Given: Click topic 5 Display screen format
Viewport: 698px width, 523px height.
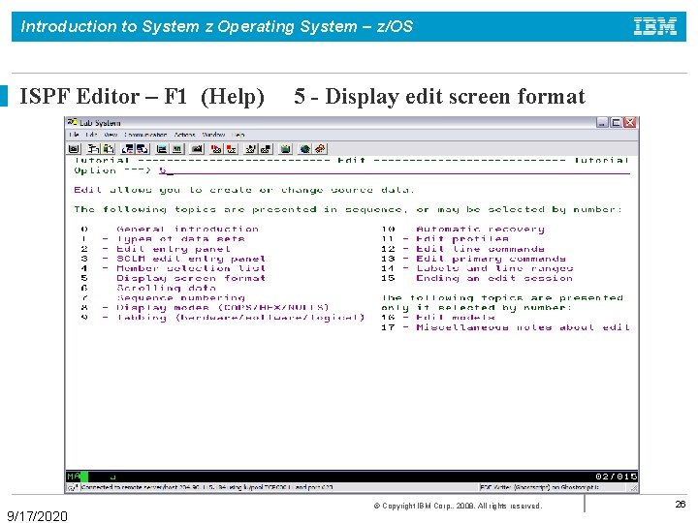Looking at the screenshot, I should [174, 278].
